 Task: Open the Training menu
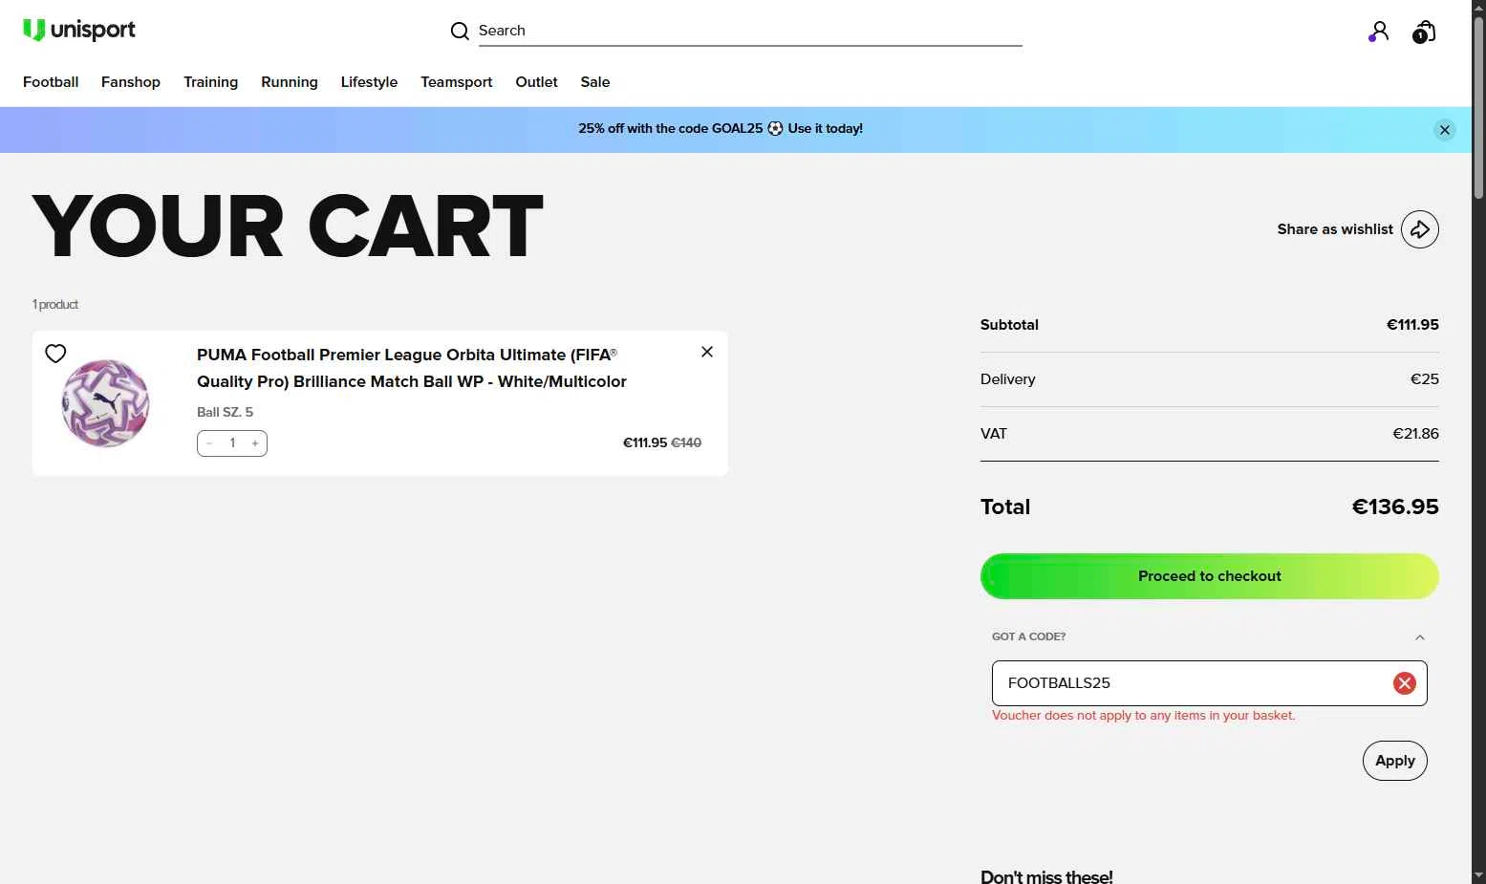(x=210, y=82)
